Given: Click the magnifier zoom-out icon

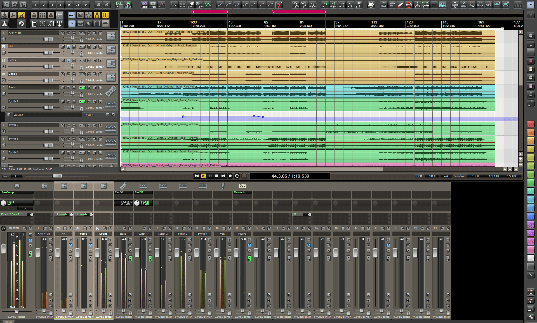Looking at the screenshot, I should pos(89,24).
